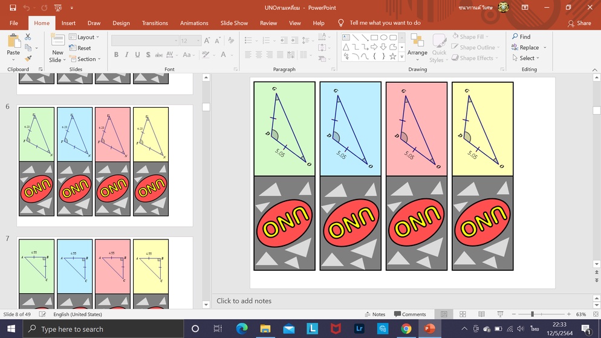Image resolution: width=601 pixels, height=338 pixels.
Task: Switch to the Design tab
Action: (121, 23)
